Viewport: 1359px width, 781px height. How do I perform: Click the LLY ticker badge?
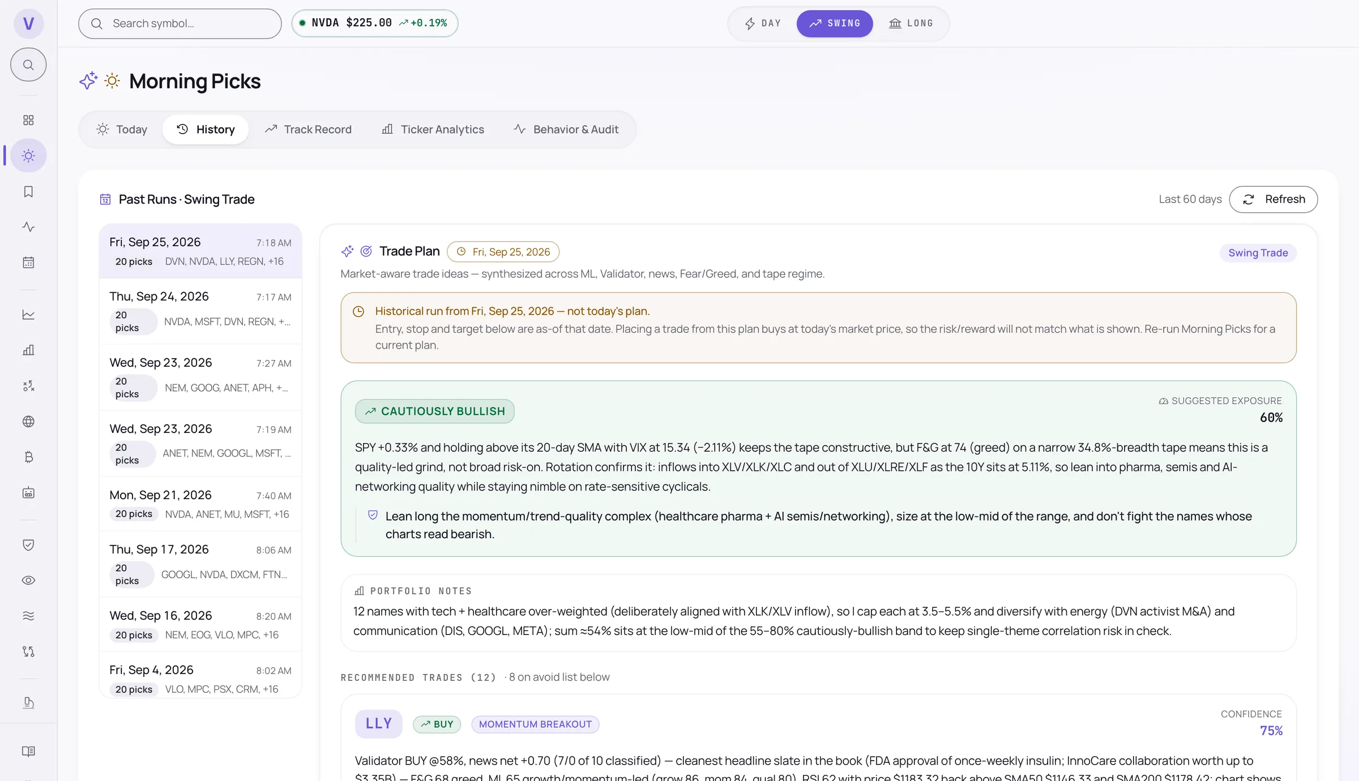(379, 724)
